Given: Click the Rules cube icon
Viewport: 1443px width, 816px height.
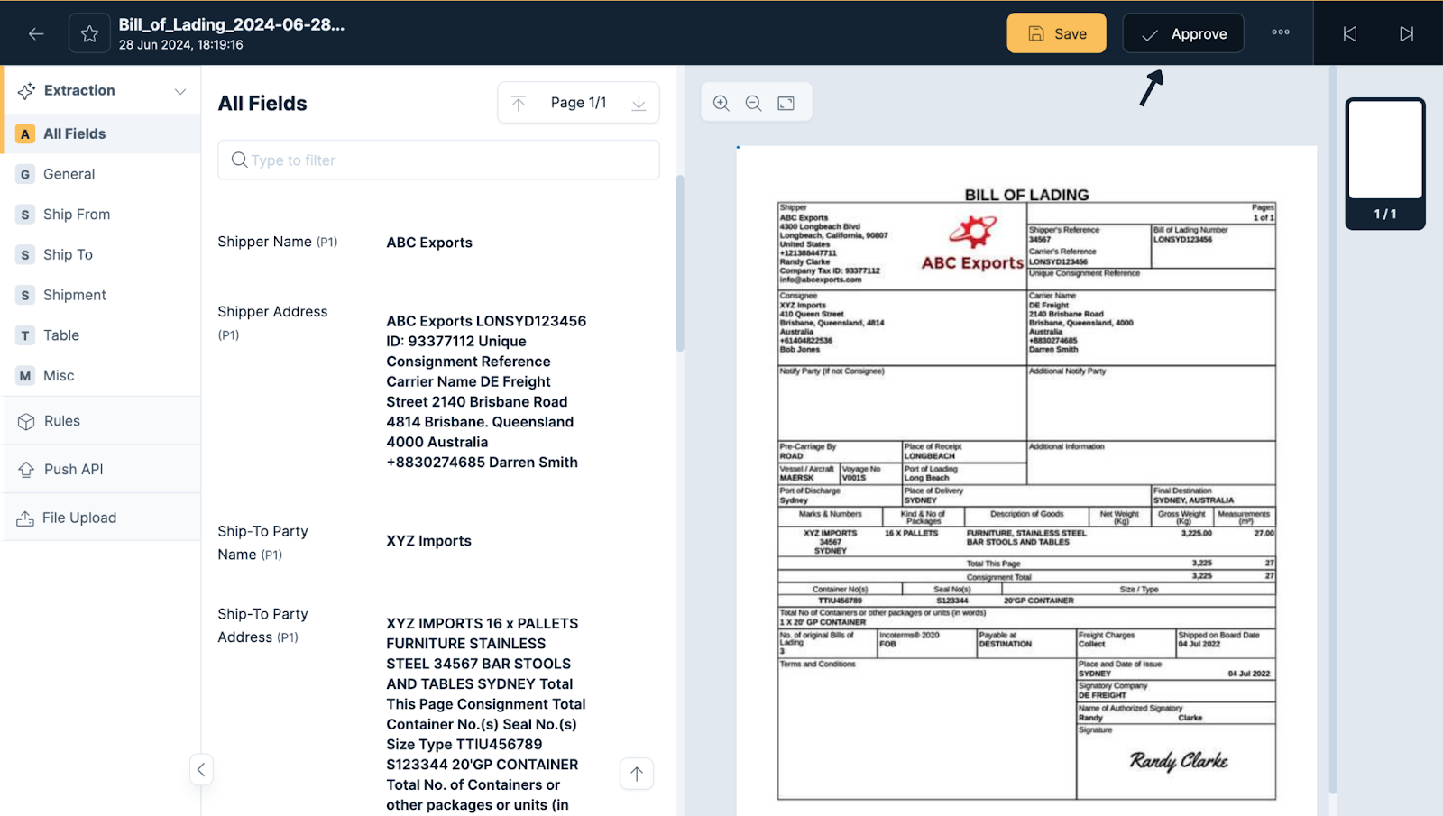Looking at the screenshot, I should coord(26,421).
